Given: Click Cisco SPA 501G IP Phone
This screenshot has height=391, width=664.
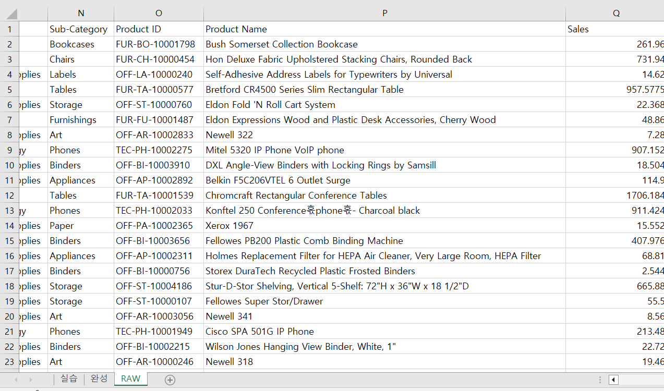Looking at the screenshot, I should [x=385, y=332].
